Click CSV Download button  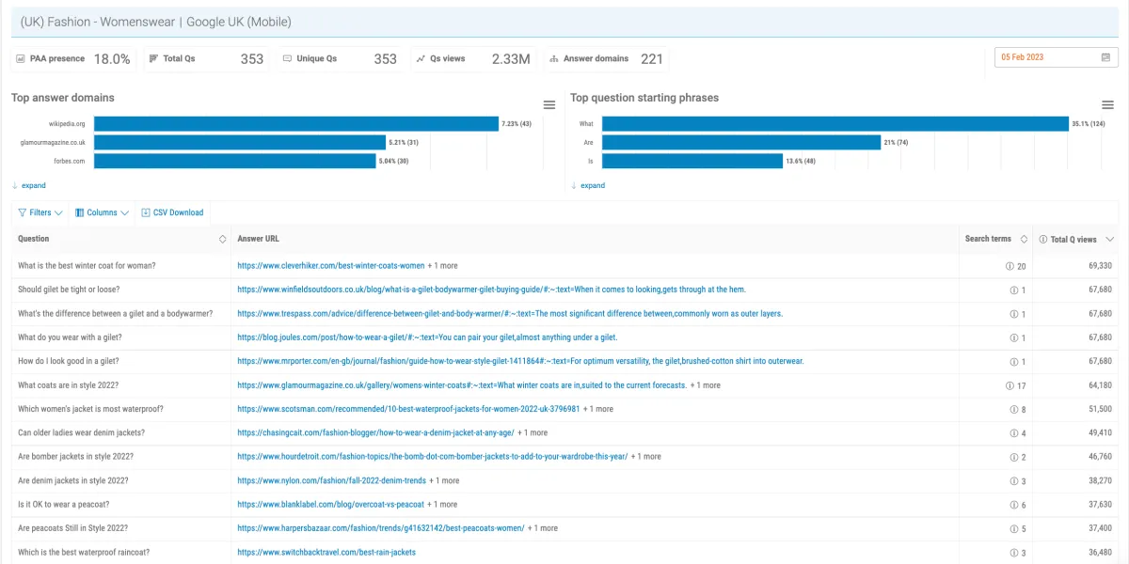coord(172,212)
